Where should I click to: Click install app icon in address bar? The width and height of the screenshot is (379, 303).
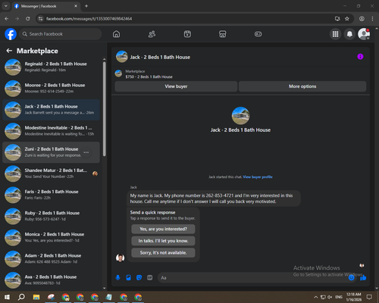(x=337, y=19)
